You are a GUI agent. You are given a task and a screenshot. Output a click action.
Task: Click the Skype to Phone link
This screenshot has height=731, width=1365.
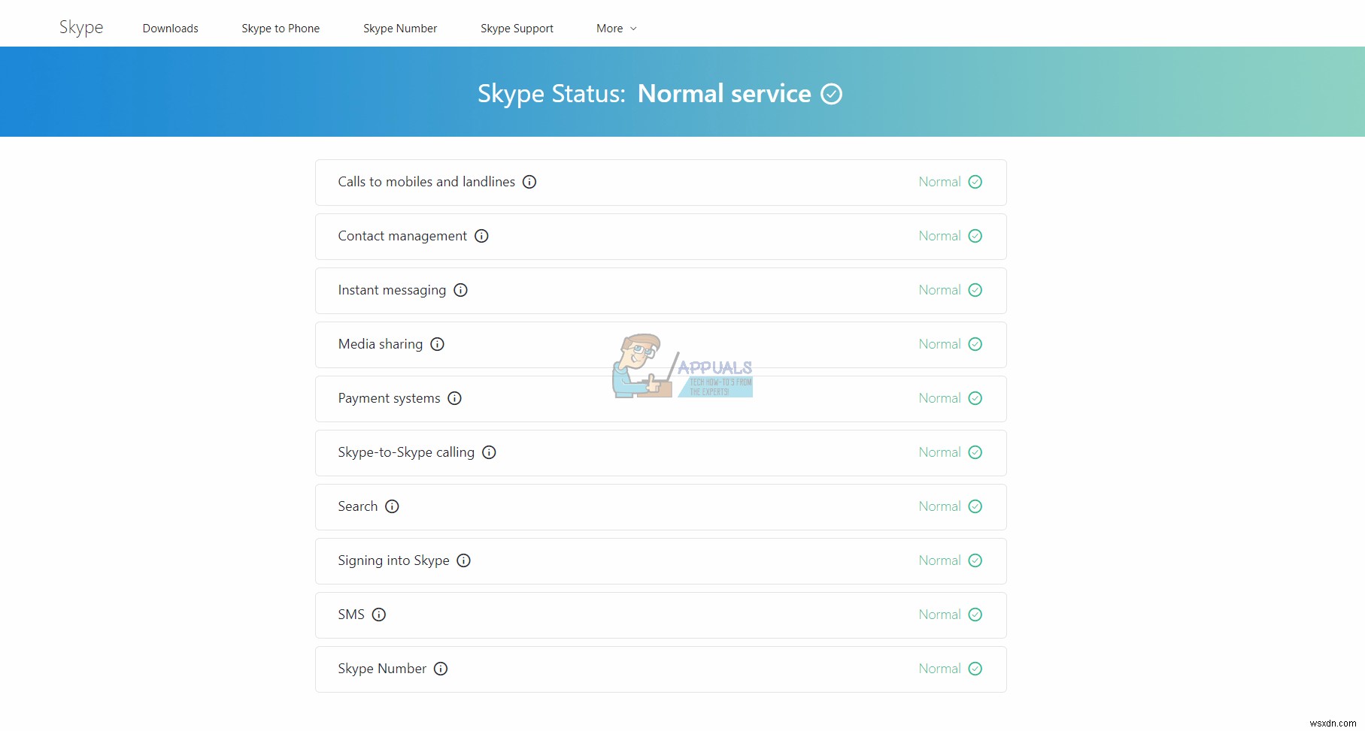[281, 28]
